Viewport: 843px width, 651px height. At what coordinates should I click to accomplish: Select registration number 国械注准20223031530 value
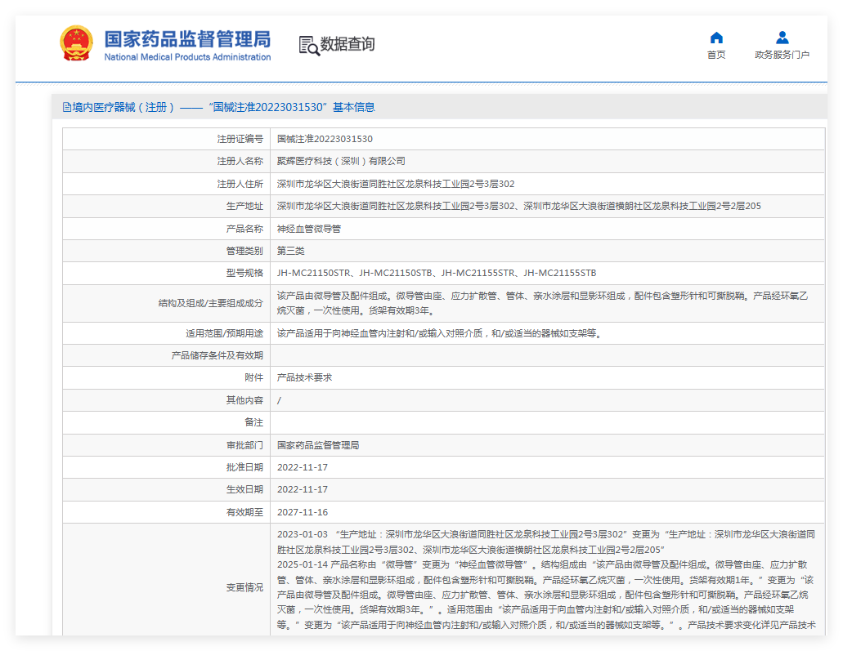325,139
